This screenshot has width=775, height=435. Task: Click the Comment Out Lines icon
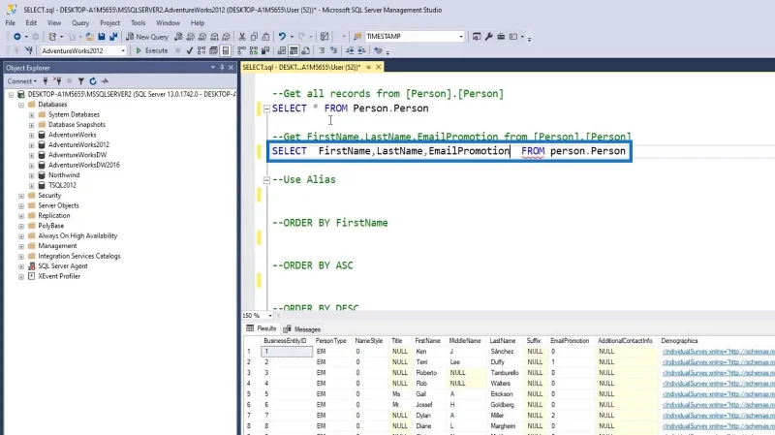[322, 50]
